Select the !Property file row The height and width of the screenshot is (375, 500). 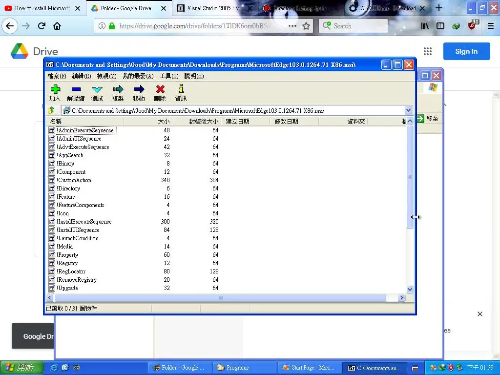click(67, 255)
